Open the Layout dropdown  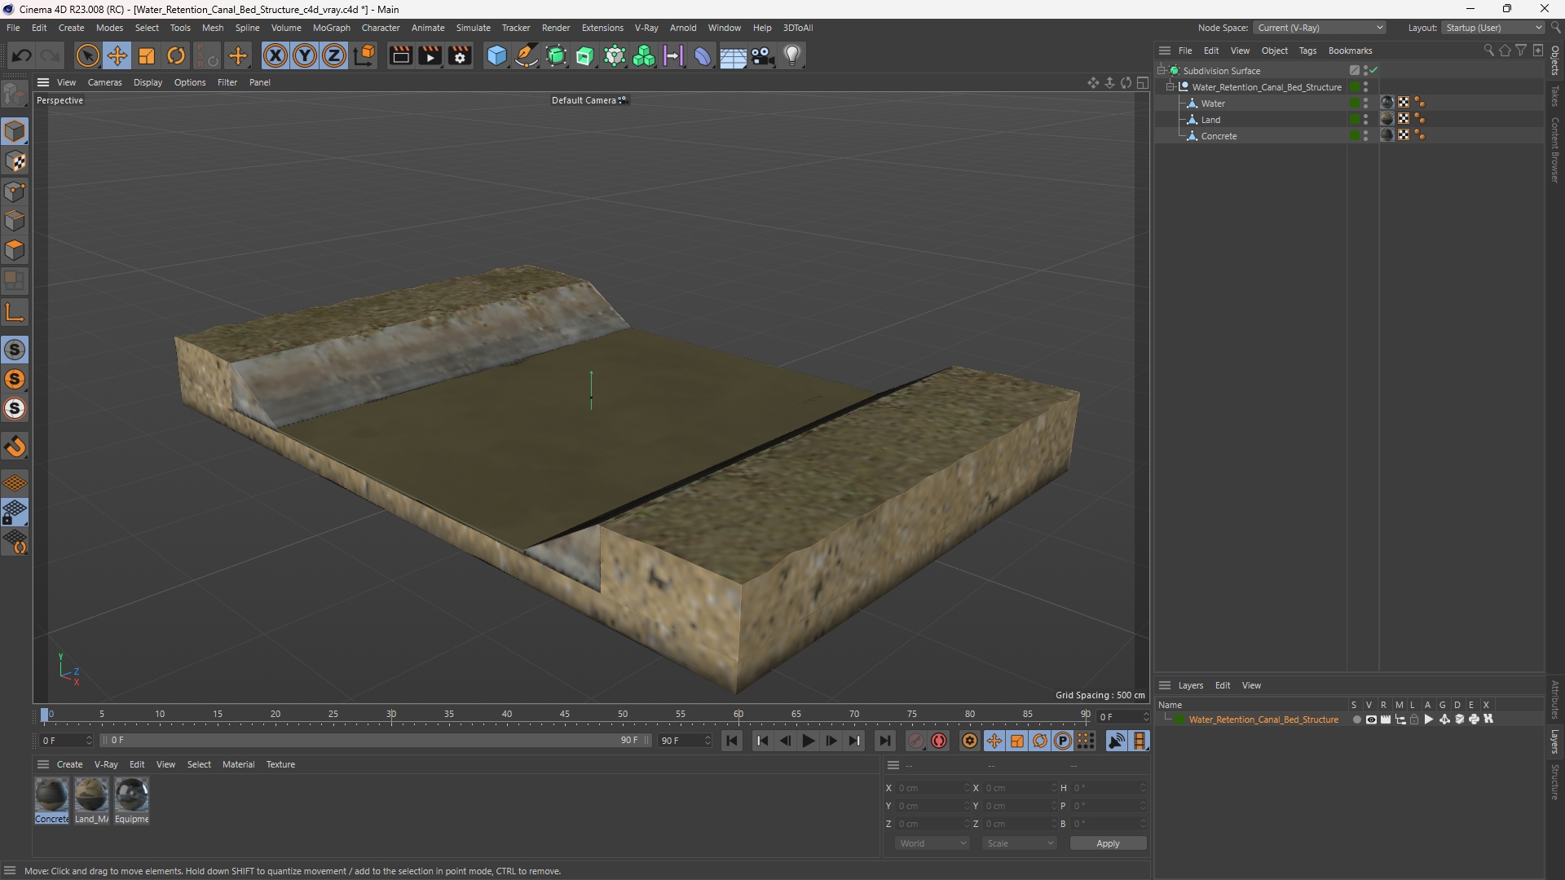(1493, 28)
